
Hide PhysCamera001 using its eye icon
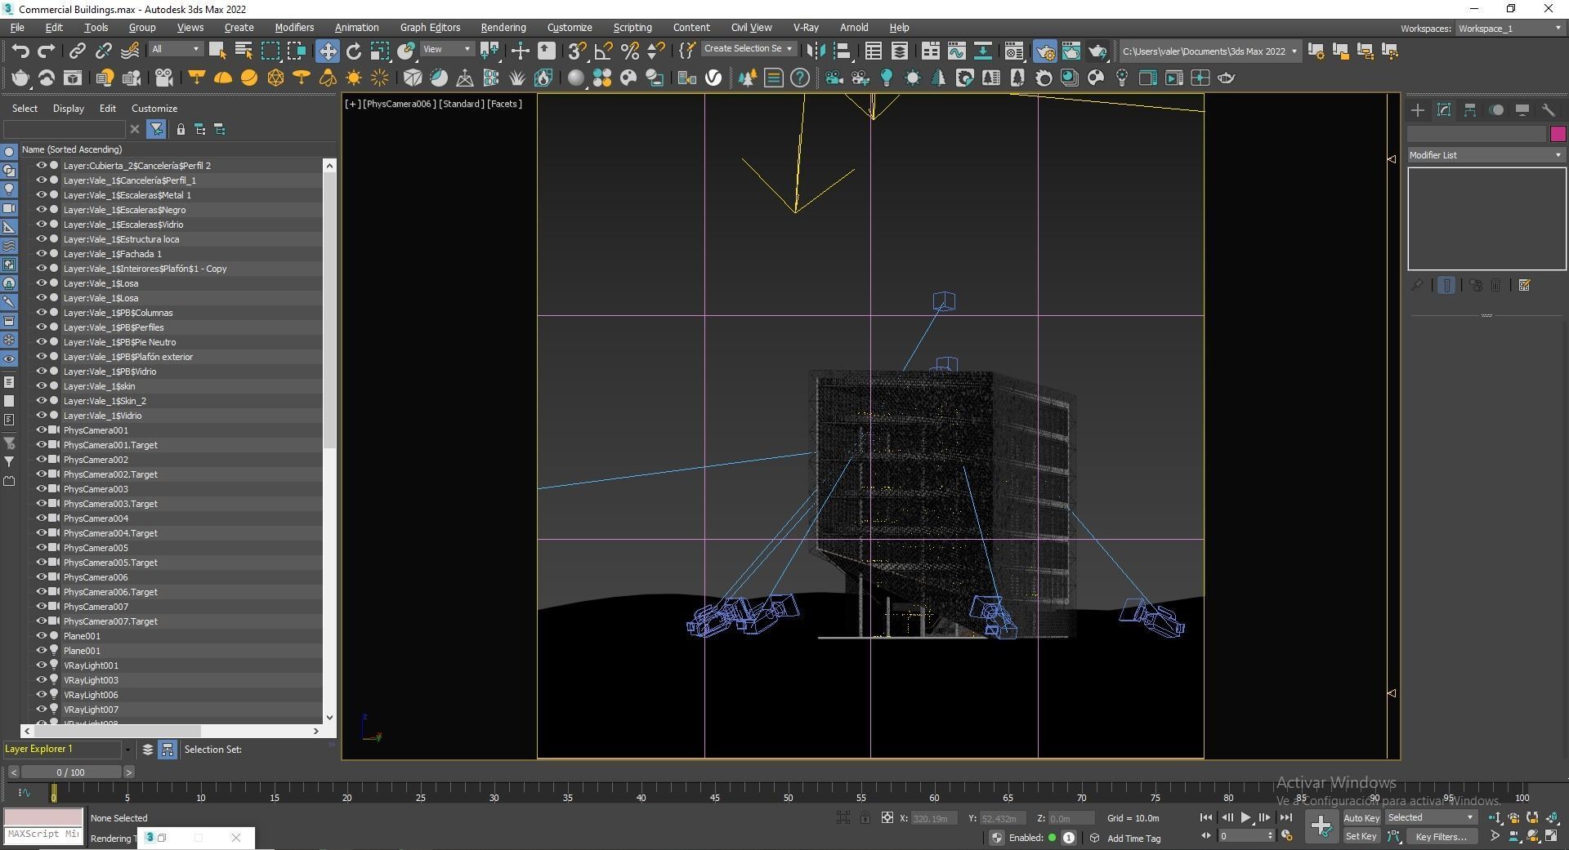tap(41, 430)
